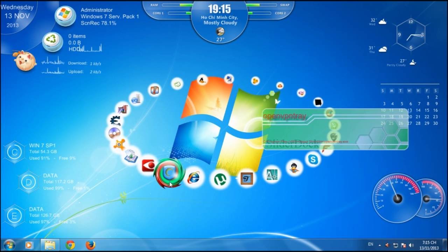
Task: Launch the teal A drafting dock icon
Action: [272, 174]
